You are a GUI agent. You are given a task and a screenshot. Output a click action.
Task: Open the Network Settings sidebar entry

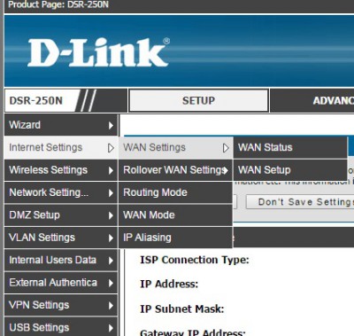[x=61, y=192]
